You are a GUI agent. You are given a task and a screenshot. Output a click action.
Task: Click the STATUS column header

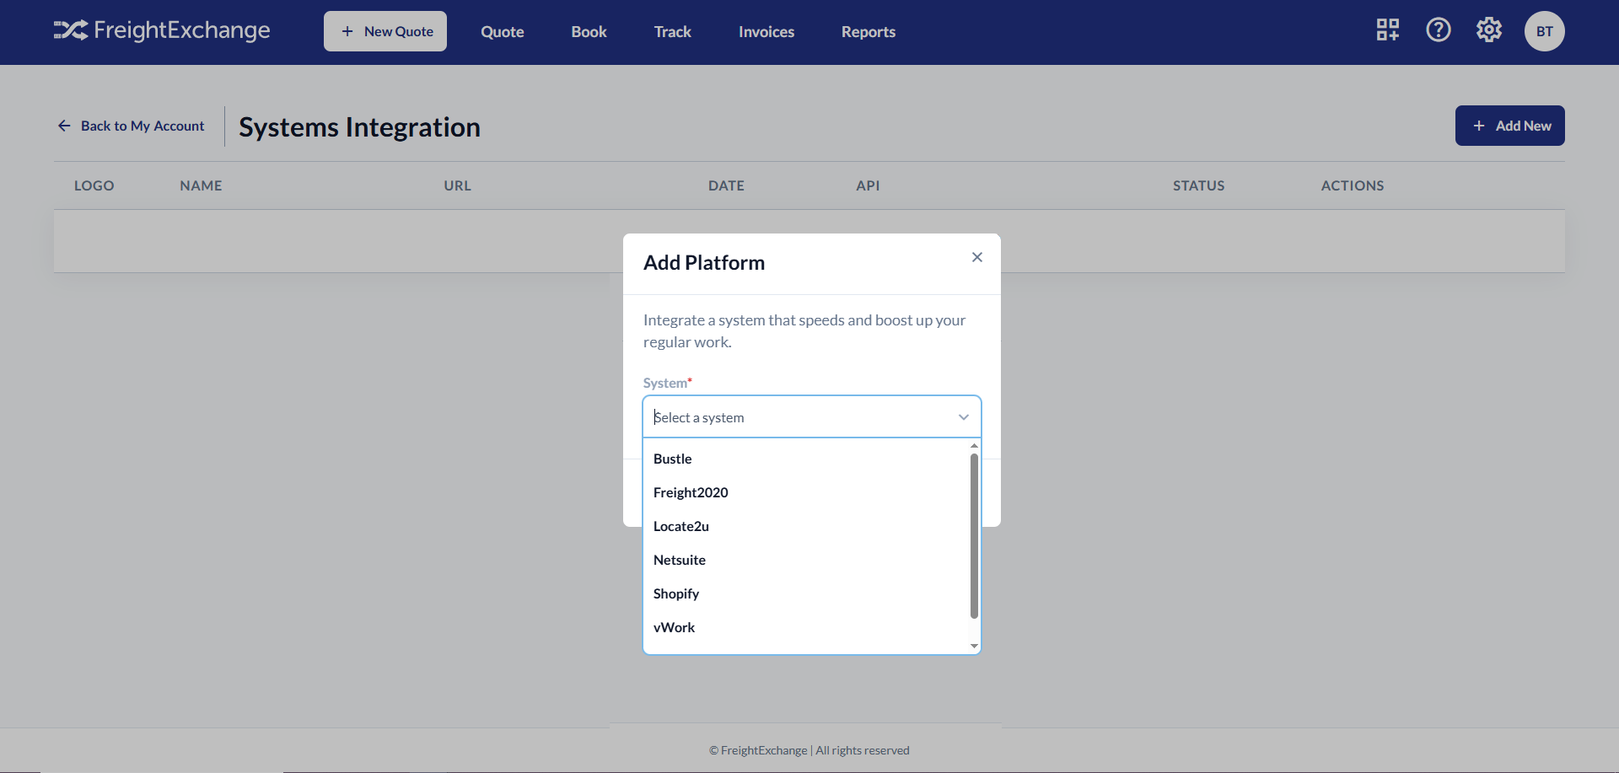(1198, 185)
